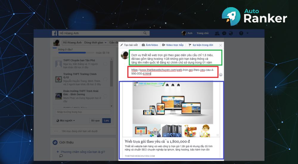
Task: Click the Giới thiệu globe icon
Action: (55, 142)
